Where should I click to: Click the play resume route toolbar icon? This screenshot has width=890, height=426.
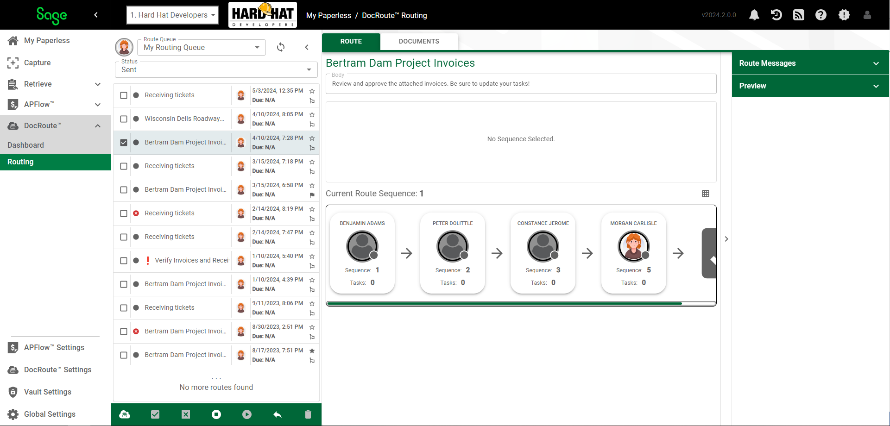pyautogui.click(x=247, y=414)
